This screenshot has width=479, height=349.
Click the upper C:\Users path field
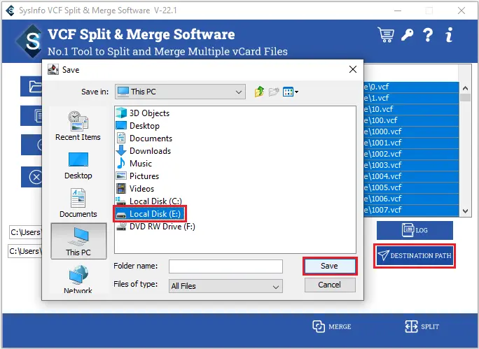[26, 232]
